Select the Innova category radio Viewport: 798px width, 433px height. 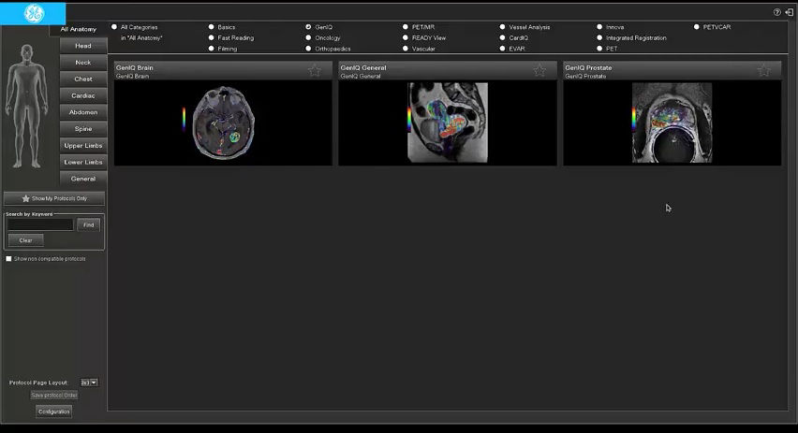point(599,27)
